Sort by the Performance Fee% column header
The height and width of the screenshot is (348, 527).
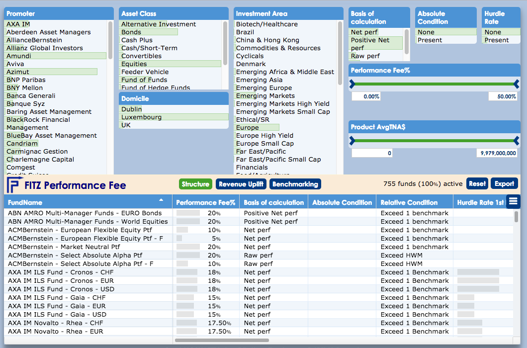click(206, 202)
